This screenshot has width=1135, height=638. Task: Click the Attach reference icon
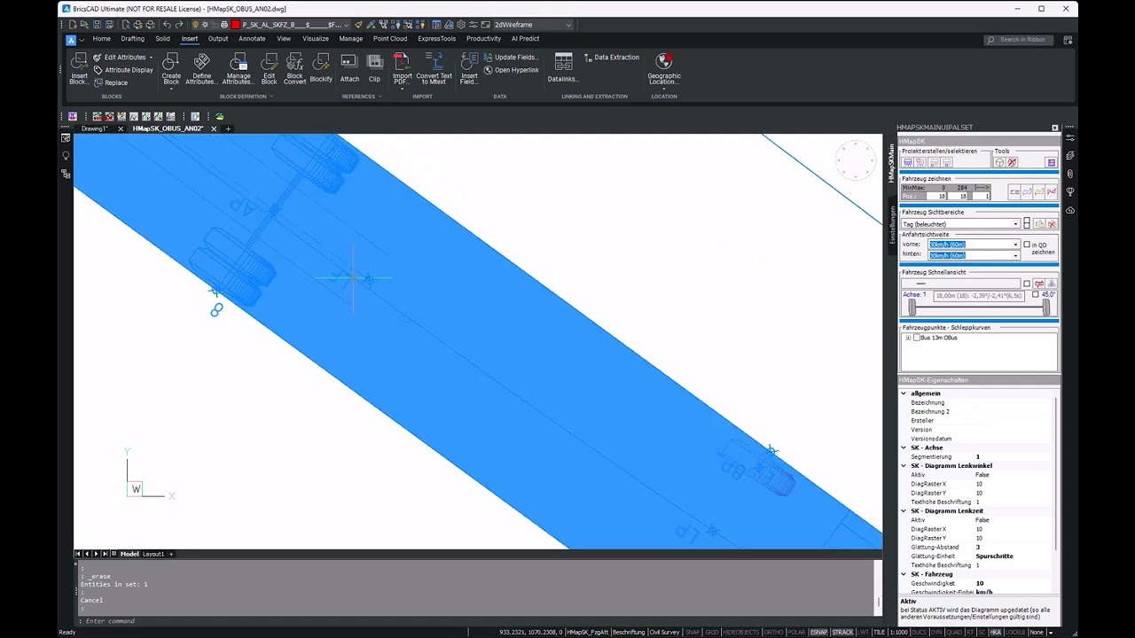(349, 61)
